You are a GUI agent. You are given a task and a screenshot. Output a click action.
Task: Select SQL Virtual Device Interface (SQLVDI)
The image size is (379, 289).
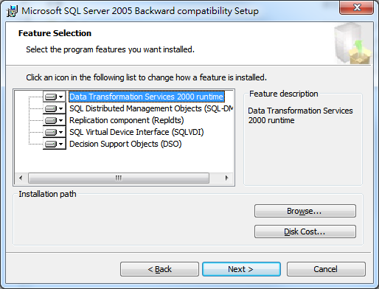pyautogui.click(x=136, y=132)
